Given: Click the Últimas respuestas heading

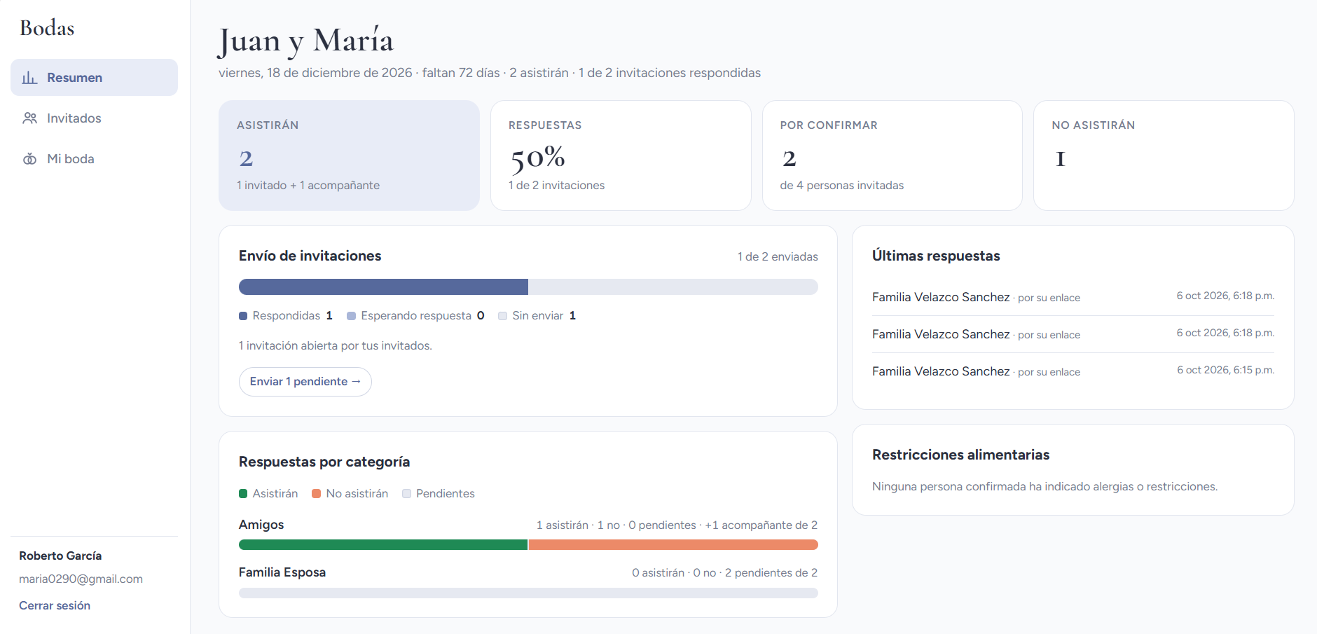Looking at the screenshot, I should coord(936,256).
